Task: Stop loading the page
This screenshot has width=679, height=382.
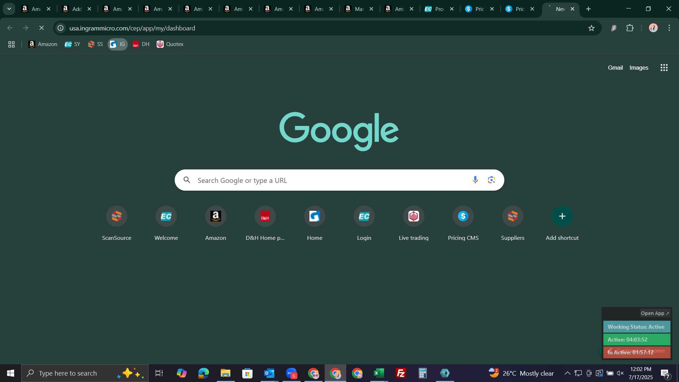Action: pos(41,28)
